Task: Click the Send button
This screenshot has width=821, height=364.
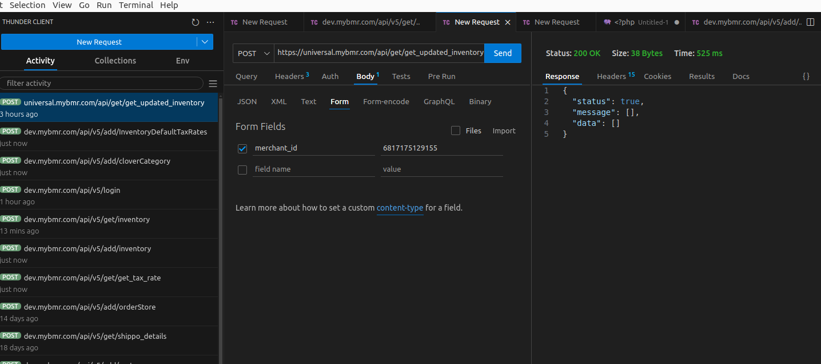Action: [503, 53]
